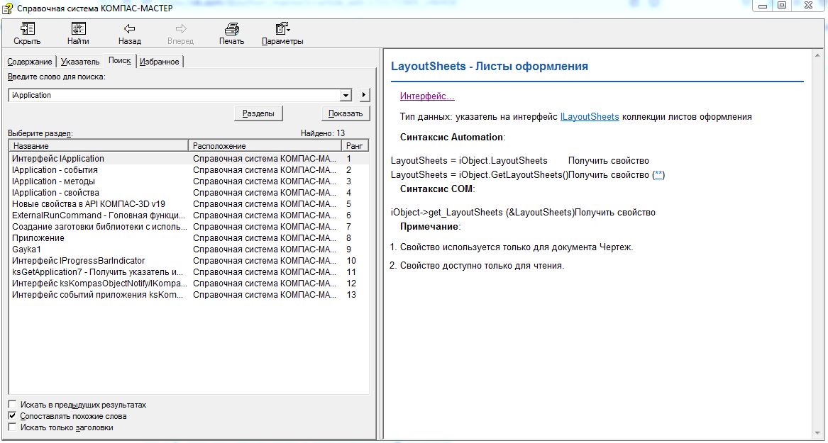Screen dimensions: 828x443
Task: Click the heading LayoutSheets - Листы оформления
Action: click(489, 67)
